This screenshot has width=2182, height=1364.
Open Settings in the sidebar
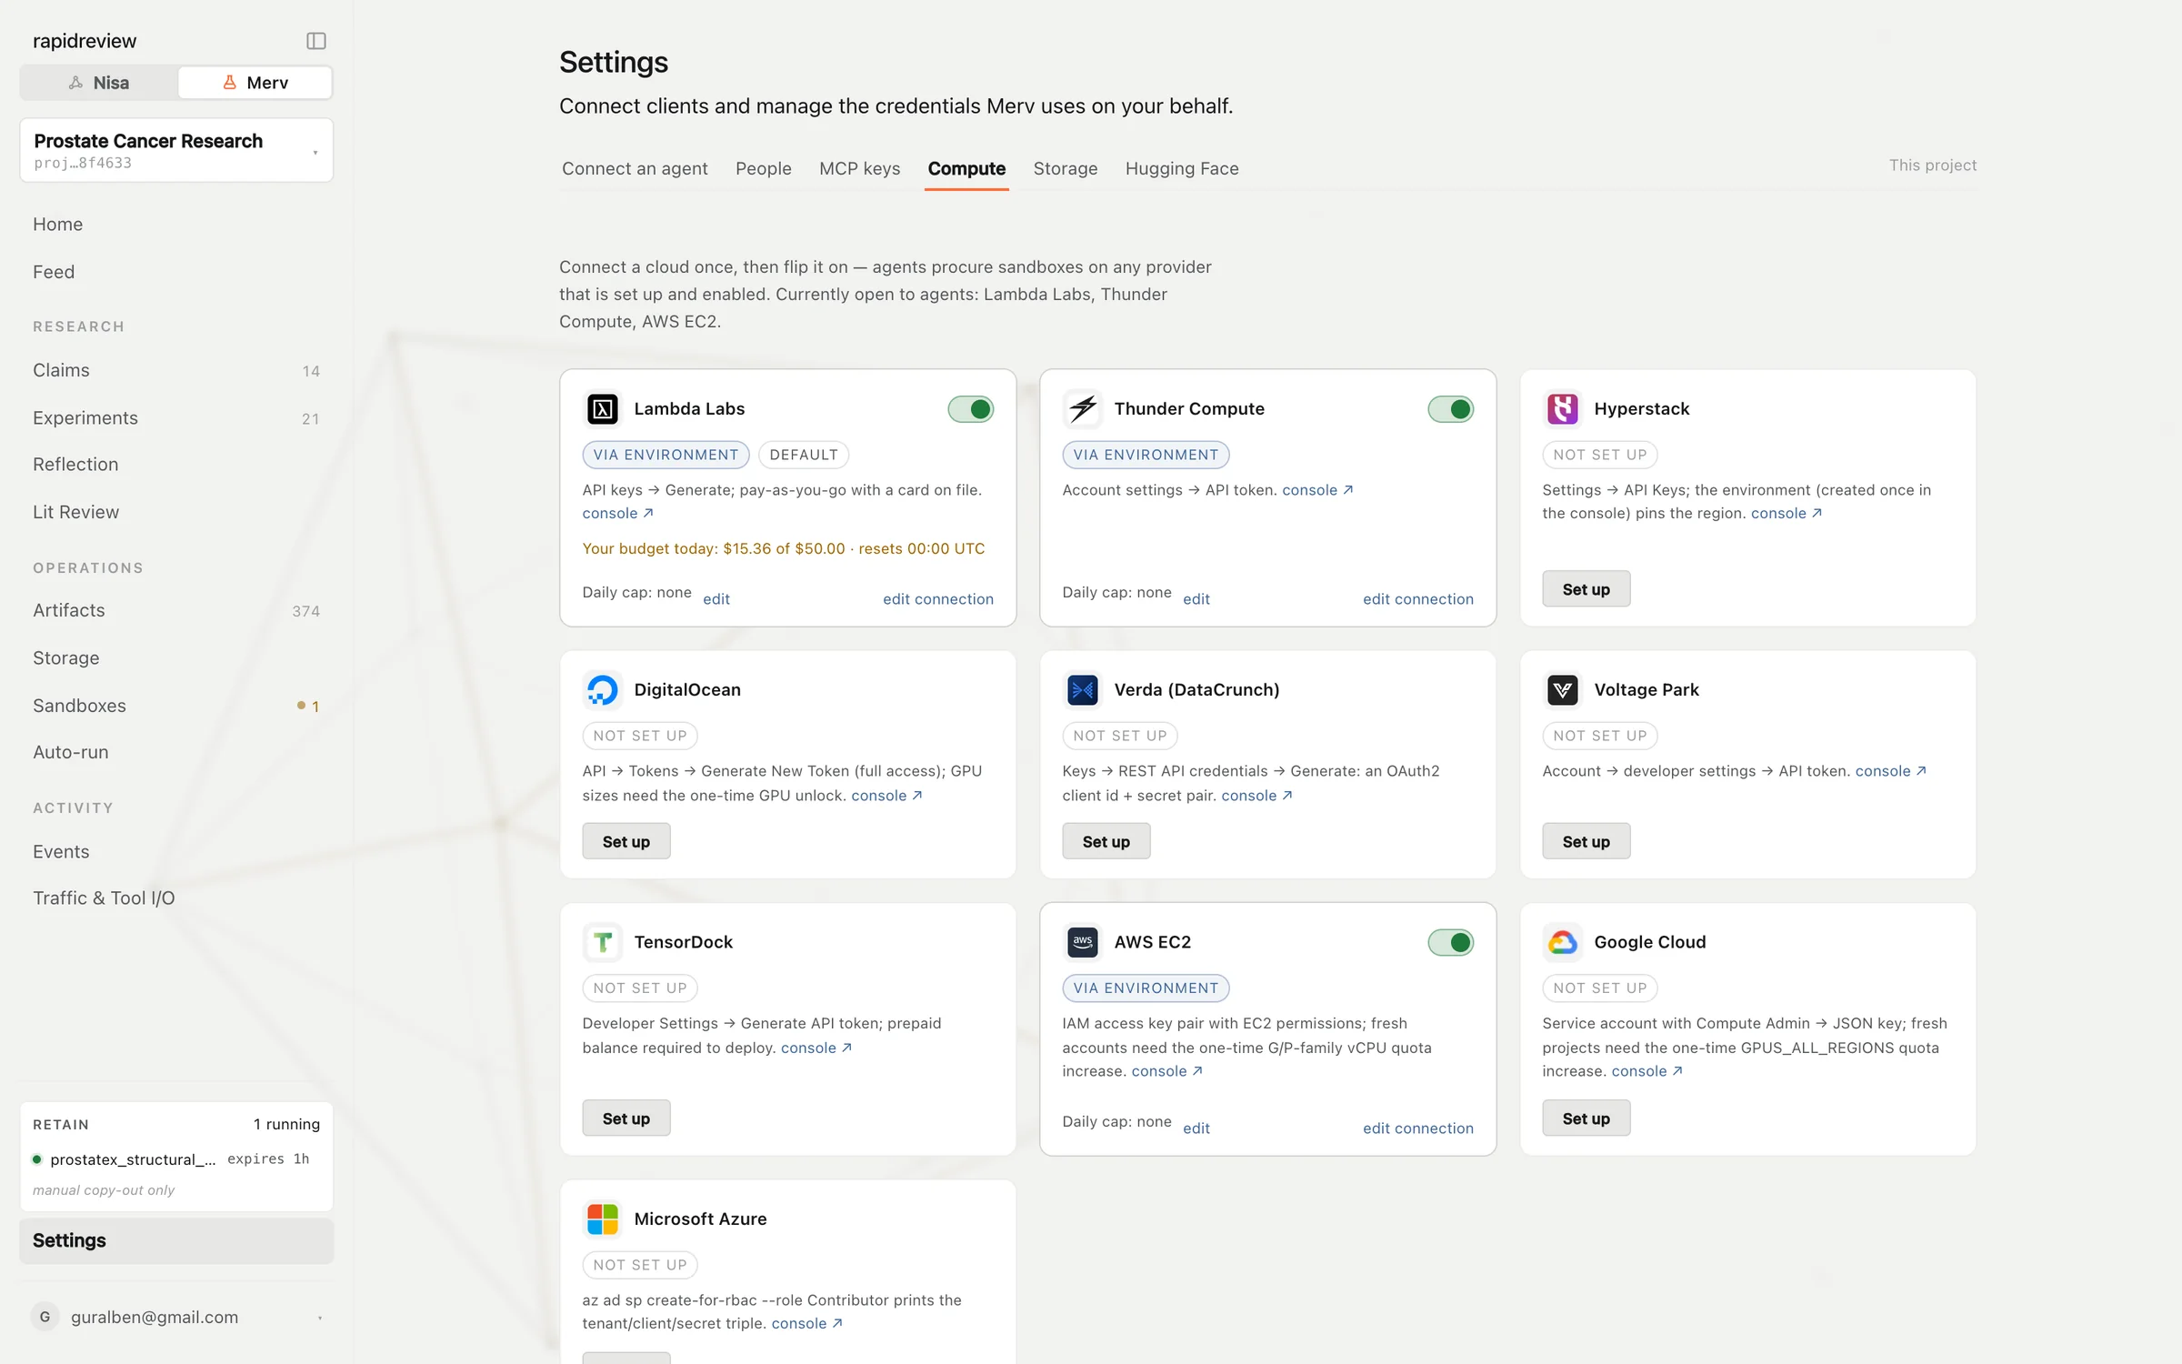176,1240
